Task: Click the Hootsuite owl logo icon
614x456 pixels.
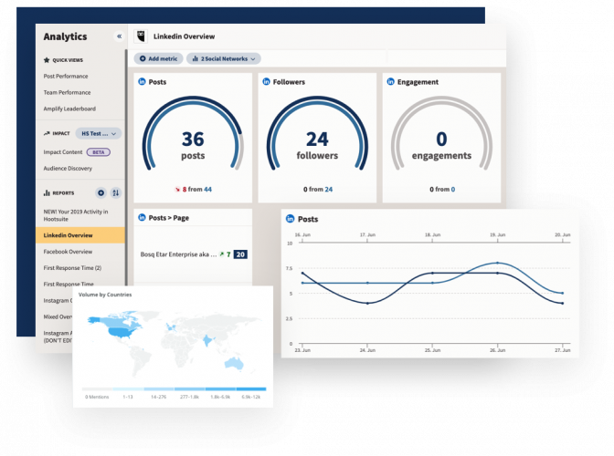Action: (x=141, y=36)
